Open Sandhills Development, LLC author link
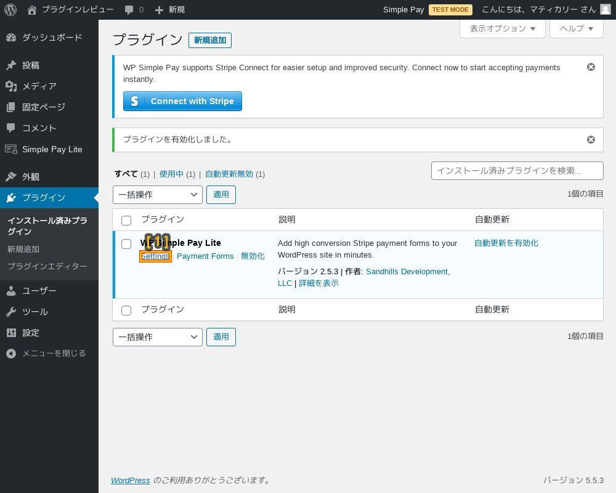The width and height of the screenshot is (616, 493). [364, 277]
